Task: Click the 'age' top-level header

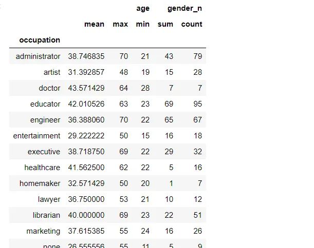Action: 143,9
